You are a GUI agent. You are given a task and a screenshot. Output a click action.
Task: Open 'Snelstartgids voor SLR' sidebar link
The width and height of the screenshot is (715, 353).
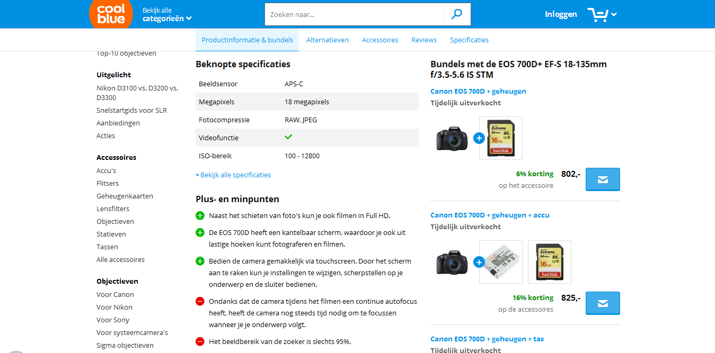(131, 111)
